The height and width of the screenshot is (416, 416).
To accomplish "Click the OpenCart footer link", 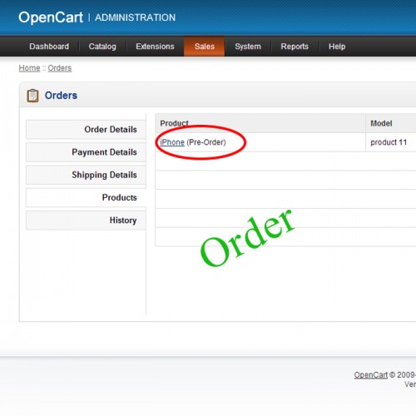I will [x=370, y=375].
